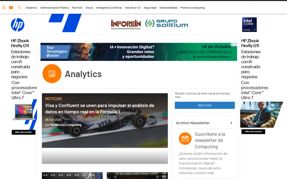This screenshot has height=179, width=287.
Task: Open the Sostenibilidad menu item
Action: click(168, 8)
